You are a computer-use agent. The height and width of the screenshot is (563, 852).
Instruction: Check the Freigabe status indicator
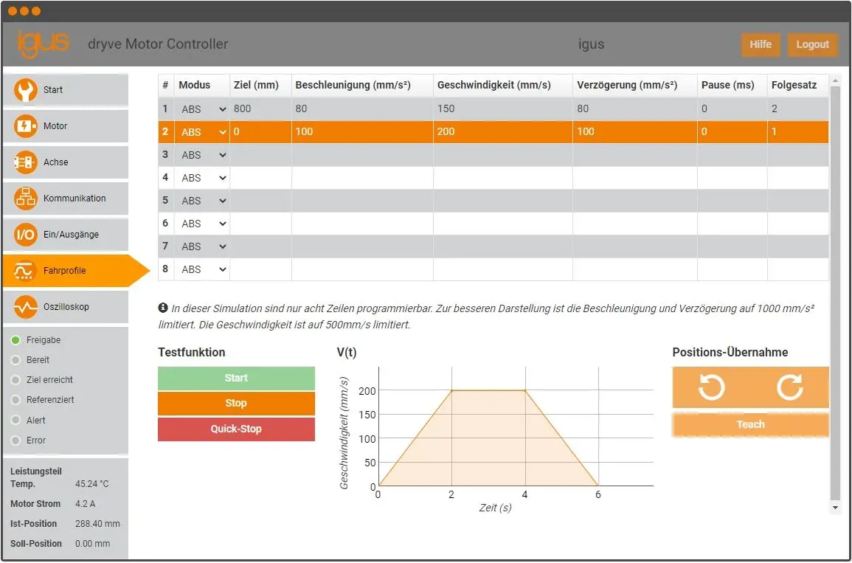coord(15,340)
